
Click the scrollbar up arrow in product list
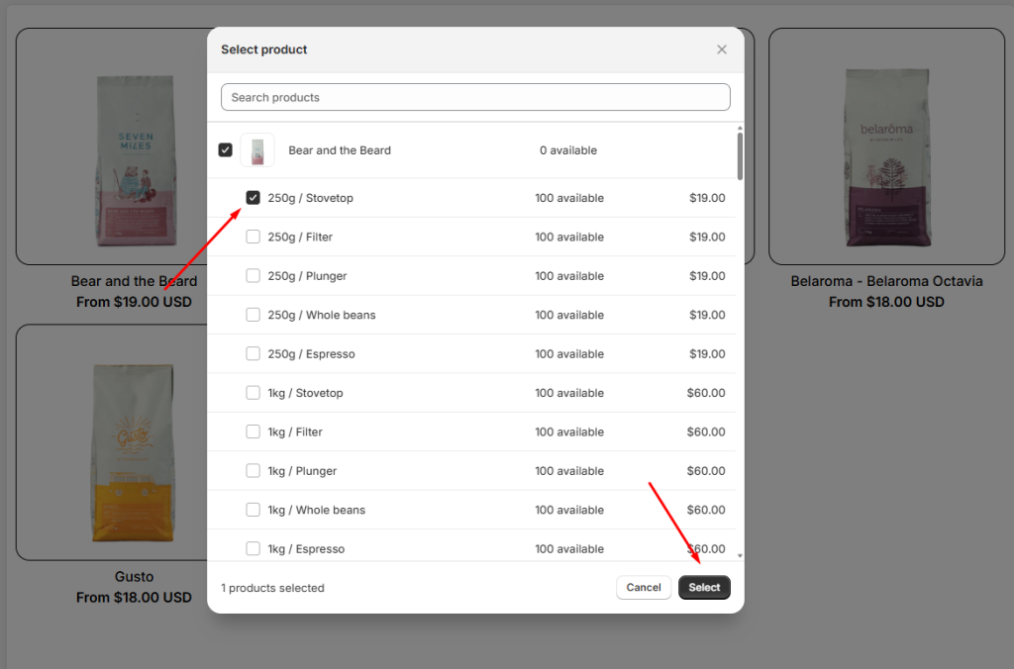[740, 128]
